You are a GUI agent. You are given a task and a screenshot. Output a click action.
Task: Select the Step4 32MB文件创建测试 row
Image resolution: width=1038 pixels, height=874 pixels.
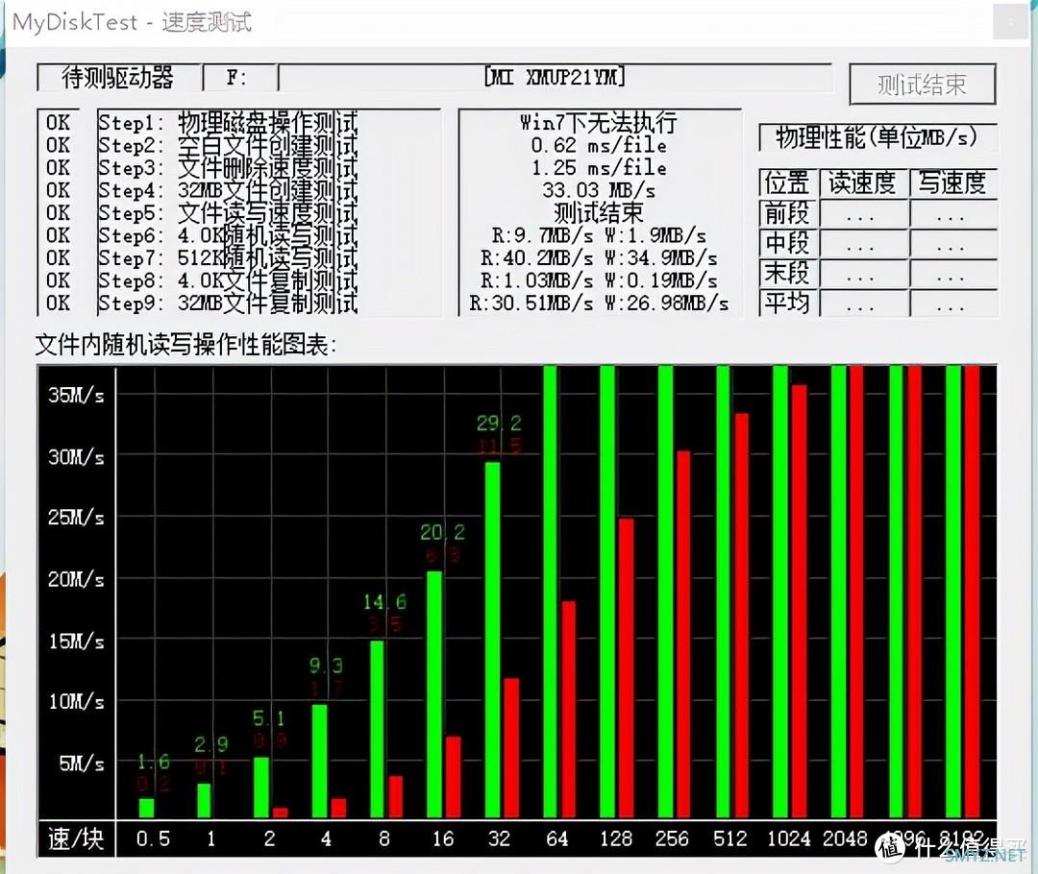click(x=228, y=190)
